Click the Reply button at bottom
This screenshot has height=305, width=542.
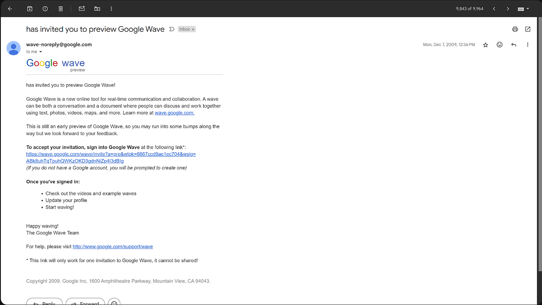point(45,302)
